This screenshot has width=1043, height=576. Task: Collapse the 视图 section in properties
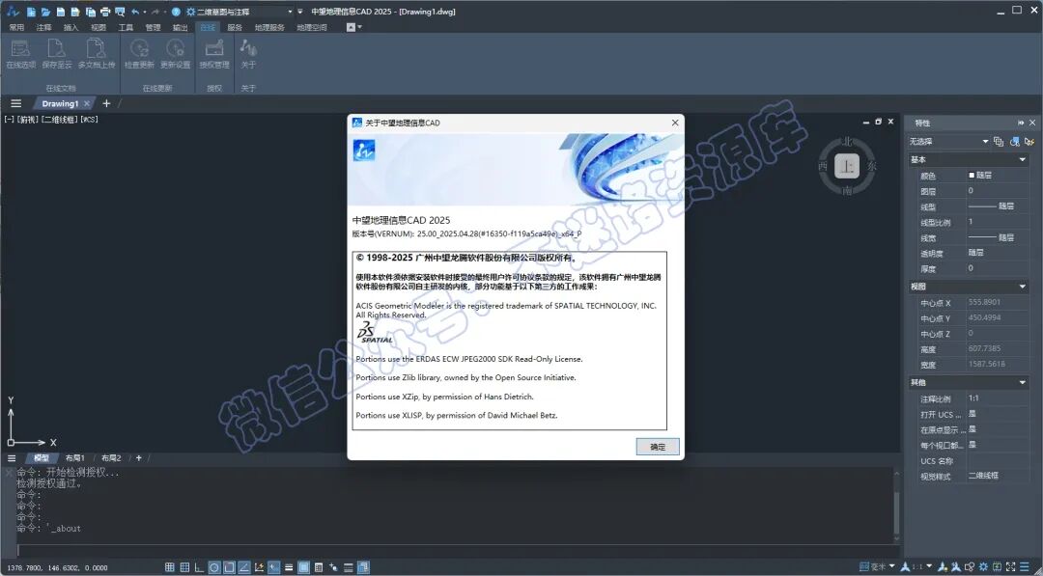1023,287
